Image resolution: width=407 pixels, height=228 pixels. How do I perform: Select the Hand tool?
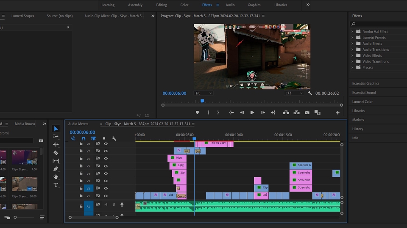coord(56,177)
